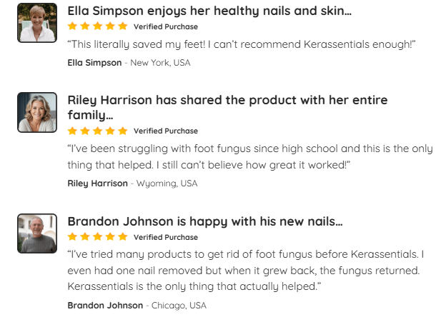
Task: Click Verified Purchase label under Riley Harrison
Action: 165,131
